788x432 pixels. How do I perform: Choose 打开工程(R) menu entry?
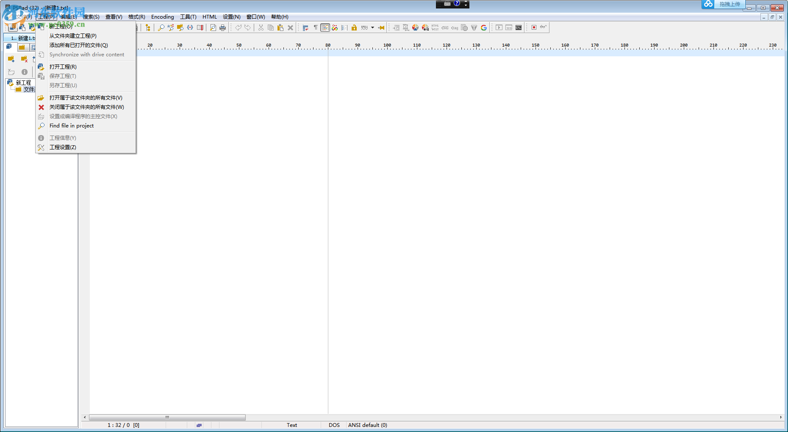(86, 67)
